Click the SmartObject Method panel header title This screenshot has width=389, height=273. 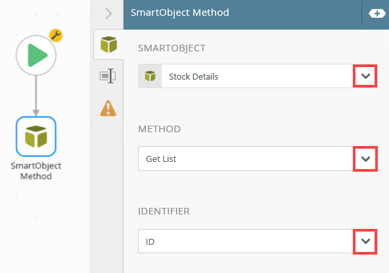click(180, 12)
